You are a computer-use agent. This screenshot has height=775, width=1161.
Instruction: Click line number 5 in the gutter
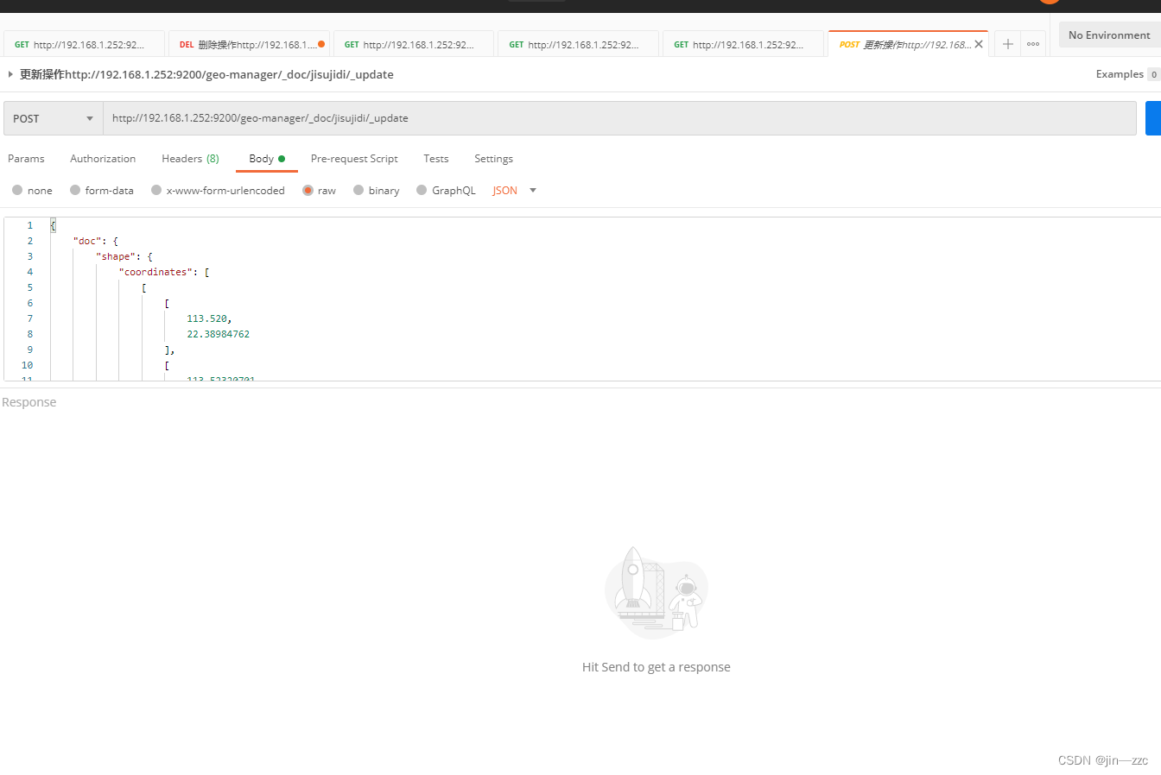tap(29, 287)
